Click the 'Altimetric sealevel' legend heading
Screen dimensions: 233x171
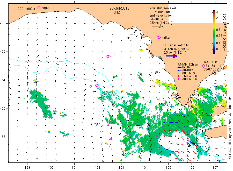(x=163, y=8)
